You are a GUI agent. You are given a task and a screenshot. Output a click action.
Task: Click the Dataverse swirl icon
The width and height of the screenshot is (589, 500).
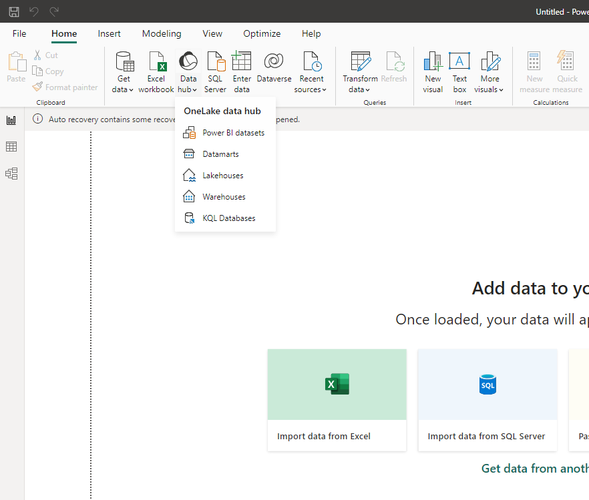coord(274,61)
